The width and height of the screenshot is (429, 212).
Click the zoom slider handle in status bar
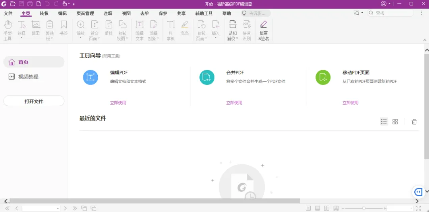coord(364,208)
